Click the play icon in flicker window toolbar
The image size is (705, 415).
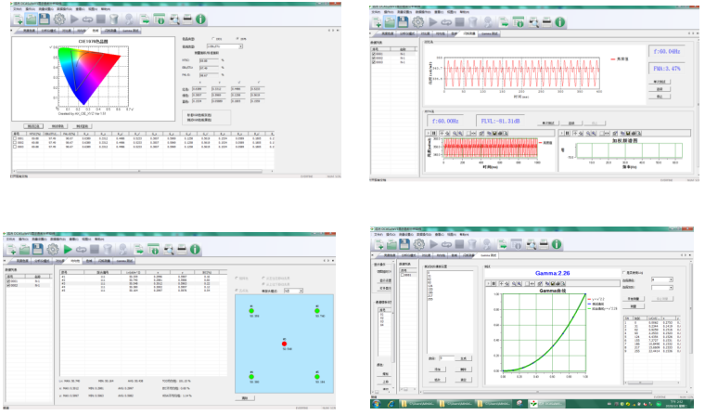pos(433,21)
